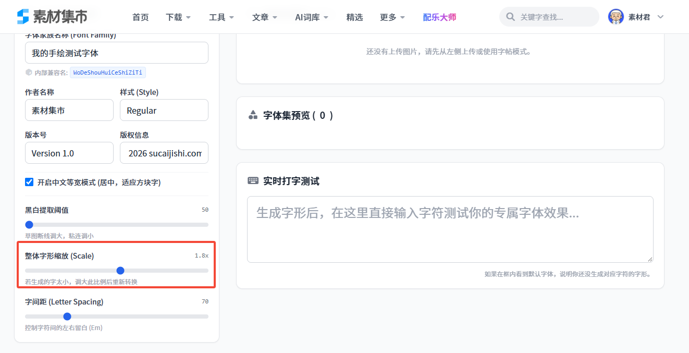Viewport: 689px width, 353px height.
Task: Click the 素材集市 site logo
Action: point(52,17)
